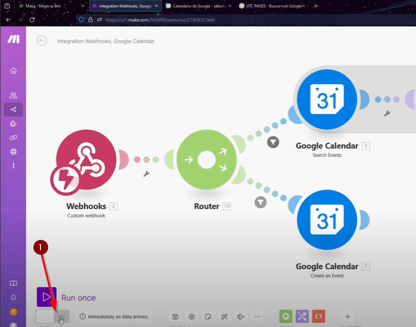Open the three-dot More menu in sidebar
The image size is (416, 327).
click(x=13, y=166)
